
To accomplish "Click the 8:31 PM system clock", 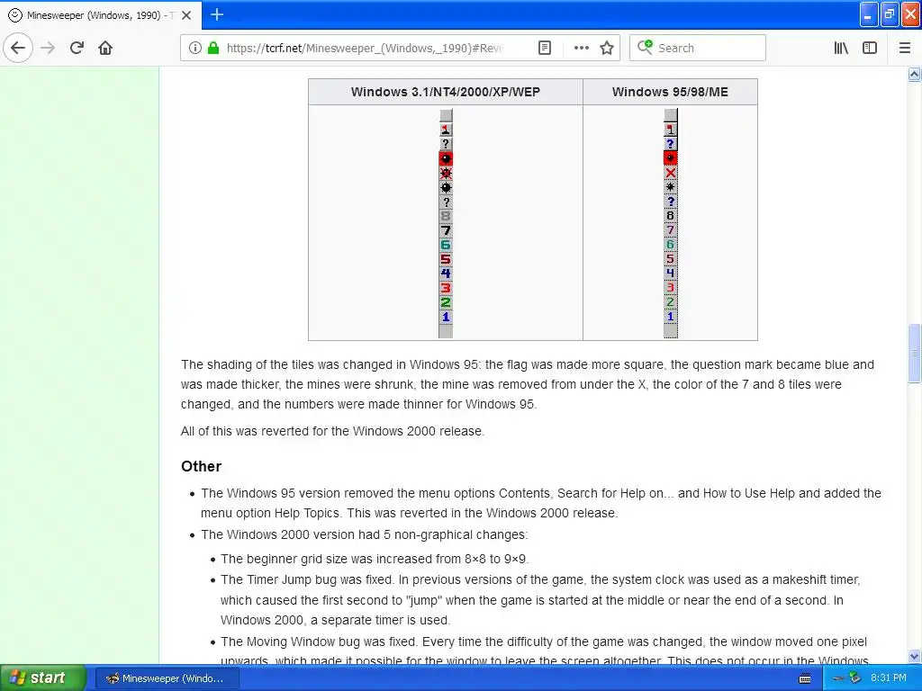I will click(x=889, y=678).
